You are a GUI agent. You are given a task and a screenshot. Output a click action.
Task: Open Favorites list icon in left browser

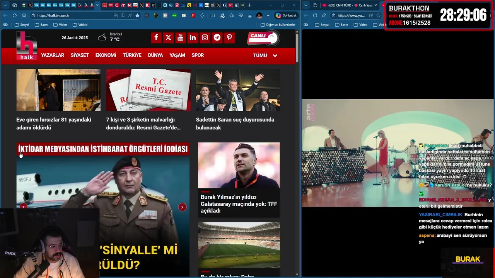pos(231,15)
